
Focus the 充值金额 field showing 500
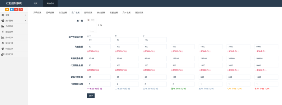coord(183,47)
